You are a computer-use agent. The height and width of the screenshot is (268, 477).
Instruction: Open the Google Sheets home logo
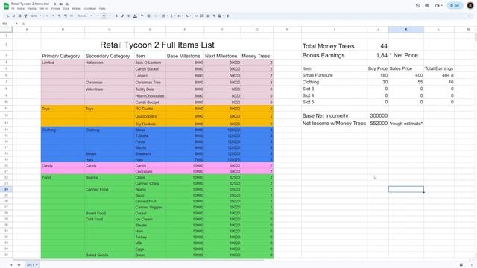pyautogui.click(x=6, y=6)
